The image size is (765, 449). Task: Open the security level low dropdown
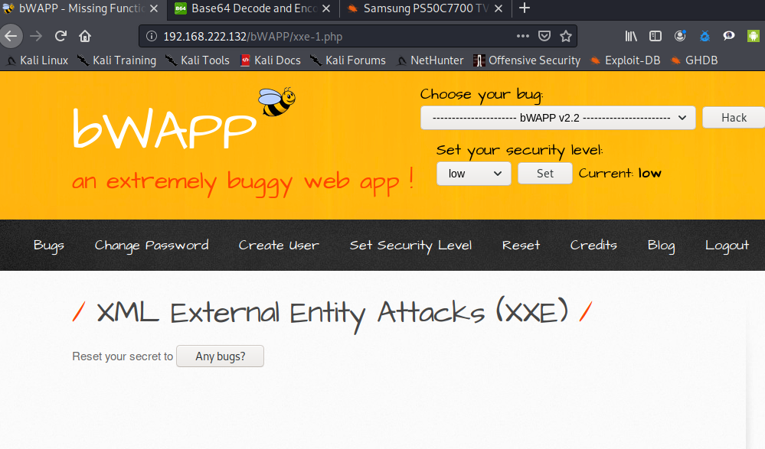474,174
